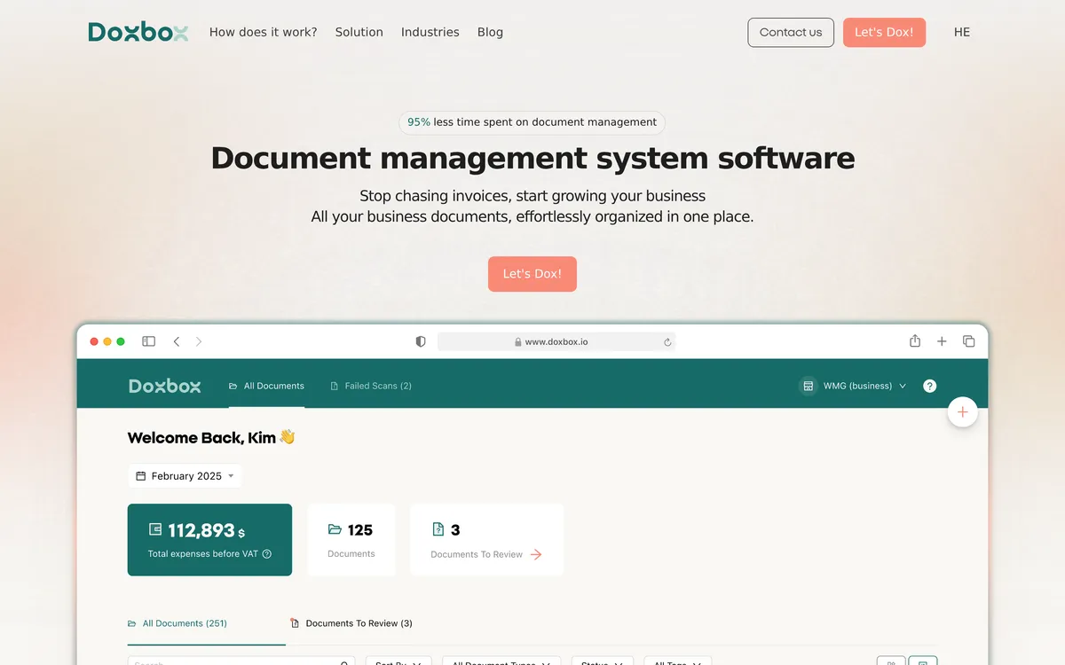This screenshot has width=1065, height=665.
Task: Click the new tab plus icon in browser toolbar
Action: (x=942, y=341)
